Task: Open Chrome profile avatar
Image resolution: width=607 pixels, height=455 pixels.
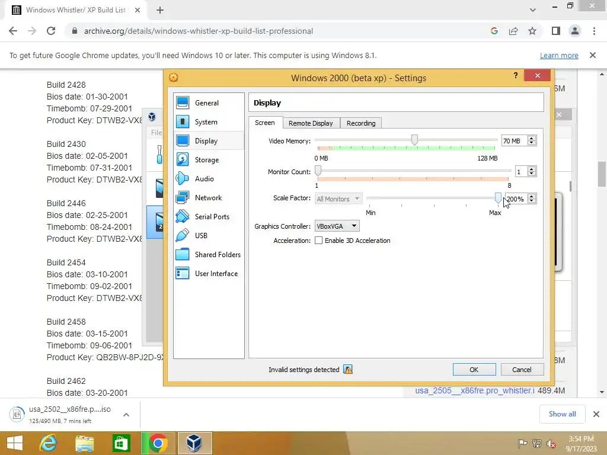Action: click(x=575, y=31)
